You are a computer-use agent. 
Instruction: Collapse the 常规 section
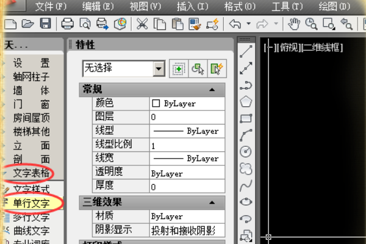coord(212,90)
